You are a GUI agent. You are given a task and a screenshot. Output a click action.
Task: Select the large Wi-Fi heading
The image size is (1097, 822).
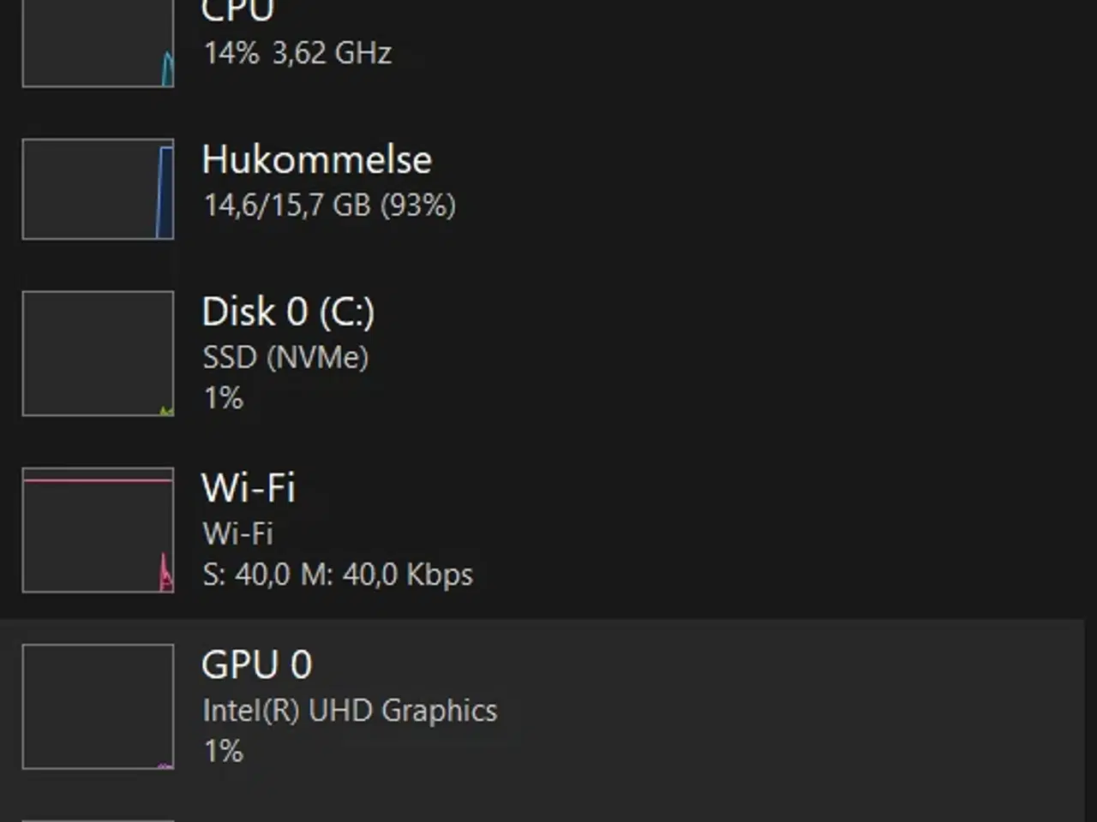click(249, 488)
